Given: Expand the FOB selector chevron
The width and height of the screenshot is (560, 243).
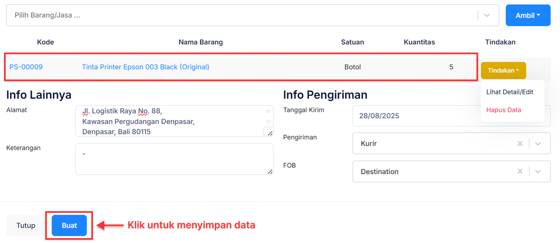Looking at the screenshot, I should pyautogui.click(x=538, y=171).
